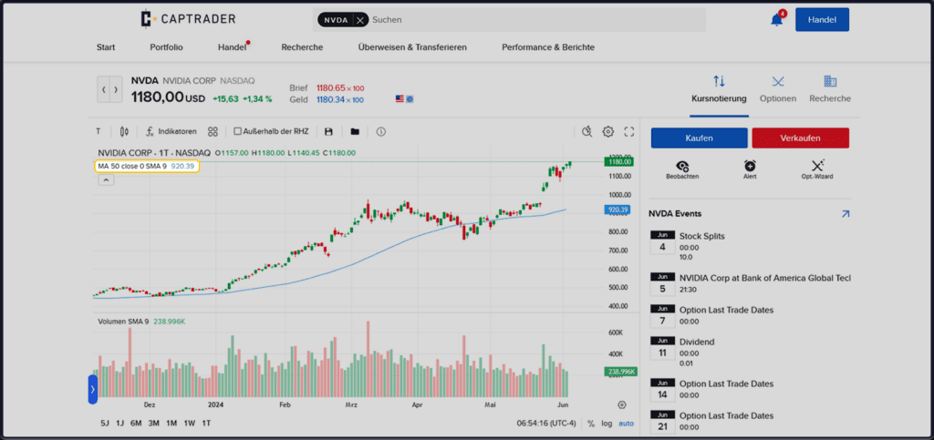
Task: Open chart settings gear icon
Action: pos(608,131)
